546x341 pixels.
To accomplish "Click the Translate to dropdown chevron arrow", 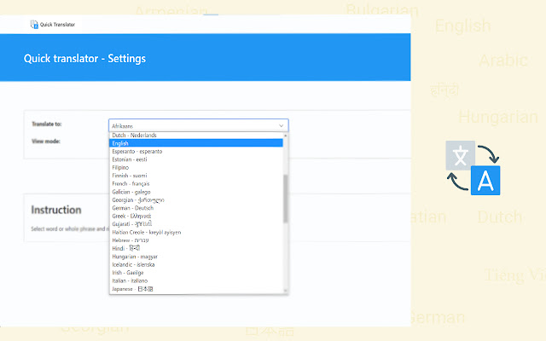I will click(281, 125).
